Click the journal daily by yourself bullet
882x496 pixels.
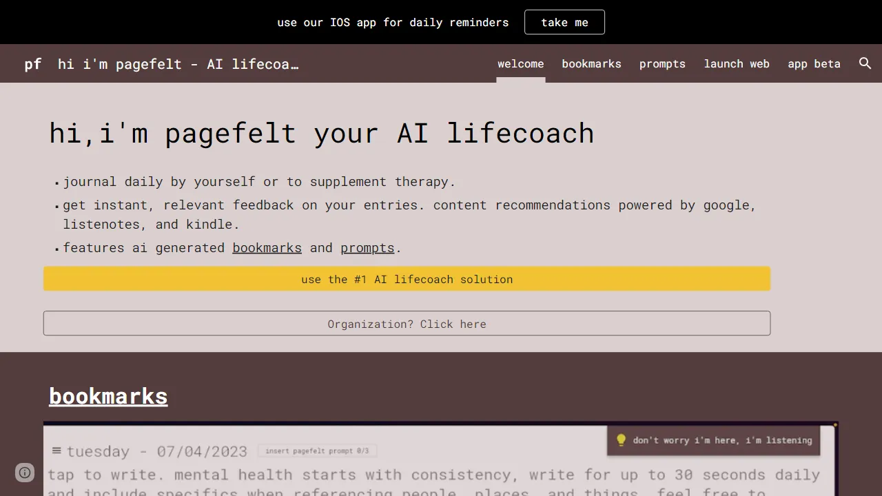pos(259,182)
